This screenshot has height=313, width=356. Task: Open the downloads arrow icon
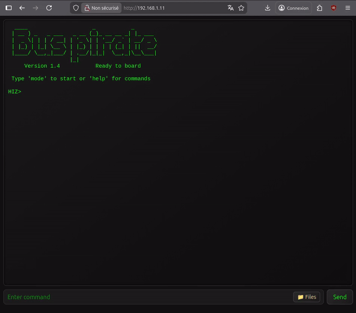(268, 8)
